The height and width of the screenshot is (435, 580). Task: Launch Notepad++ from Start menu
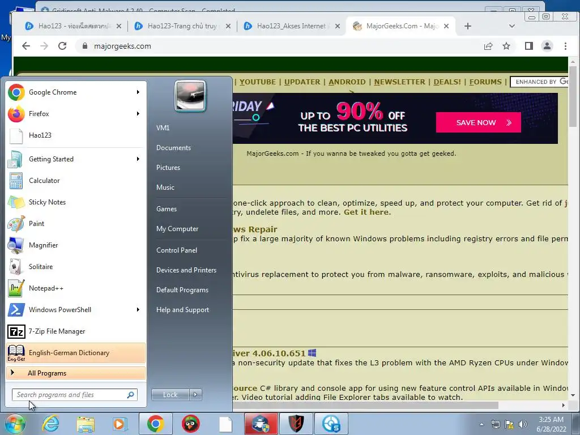75,288
